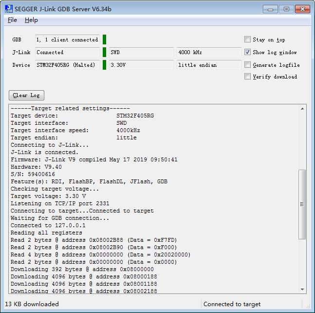
Task: Click log line 'S/N: 59400616'
Action: [33, 174]
